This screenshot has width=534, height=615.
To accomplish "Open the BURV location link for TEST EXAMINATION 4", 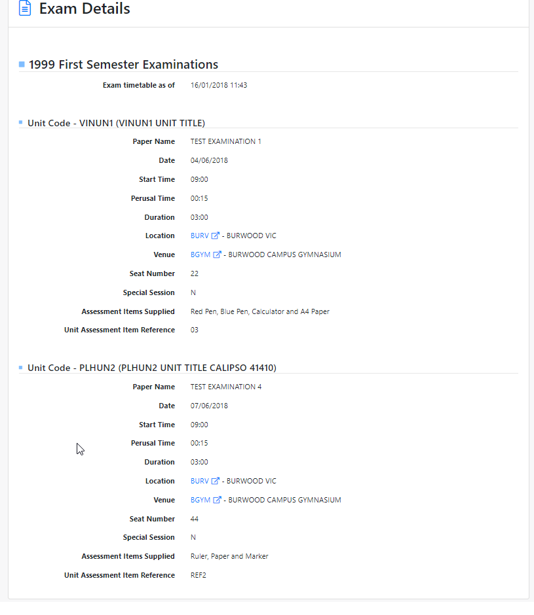I will tap(199, 480).
